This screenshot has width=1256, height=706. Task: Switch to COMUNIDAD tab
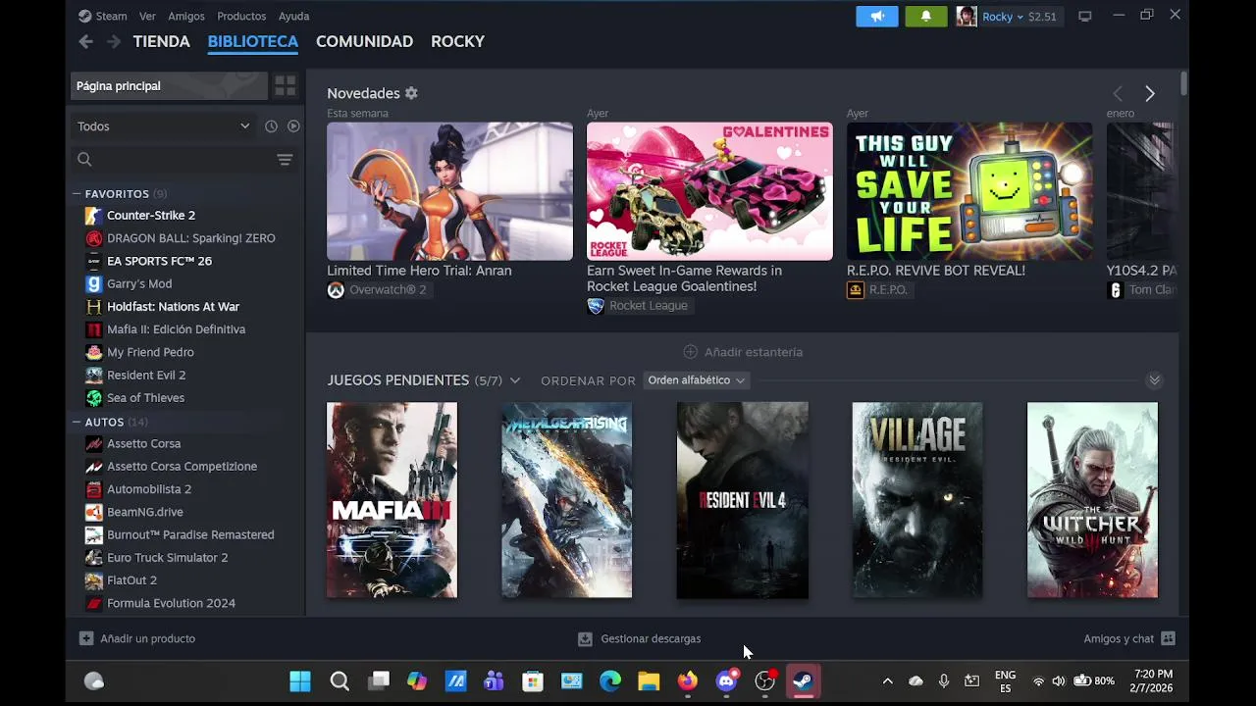(x=364, y=41)
